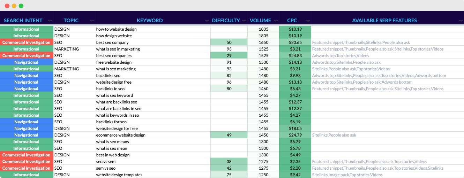
Task: Select SERP features cell for 'website design templates'
Action: click(387, 175)
